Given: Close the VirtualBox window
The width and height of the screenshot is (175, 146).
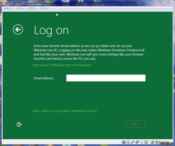Looking at the screenshot, I should [168, 2].
